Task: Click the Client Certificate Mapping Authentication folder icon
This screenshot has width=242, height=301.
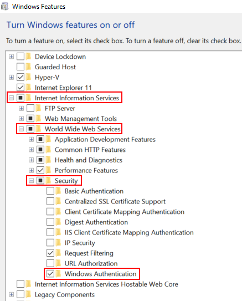Action: coord(59,212)
